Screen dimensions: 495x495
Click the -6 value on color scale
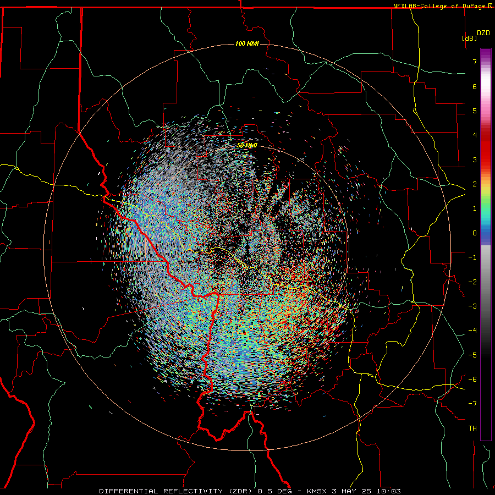click(472, 380)
